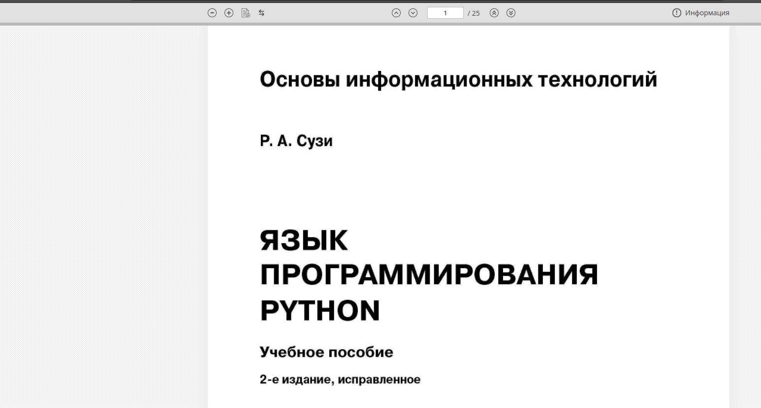The width and height of the screenshot is (761, 408).
Task: Zoom in with the plus icon
Action: 229,13
